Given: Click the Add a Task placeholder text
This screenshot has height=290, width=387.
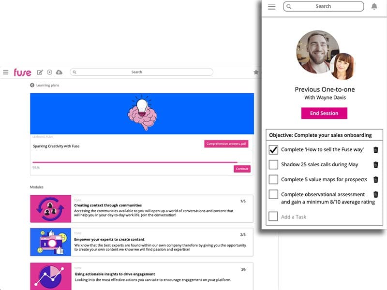Looking at the screenshot, I should (294, 217).
